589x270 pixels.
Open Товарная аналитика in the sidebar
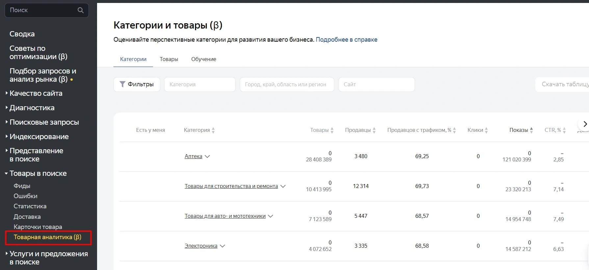(47, 237)
